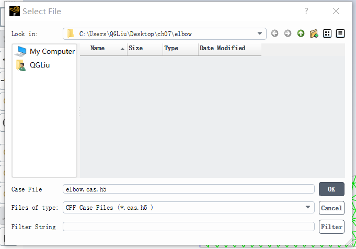Create a new folder with folder-plus icon

314,33
